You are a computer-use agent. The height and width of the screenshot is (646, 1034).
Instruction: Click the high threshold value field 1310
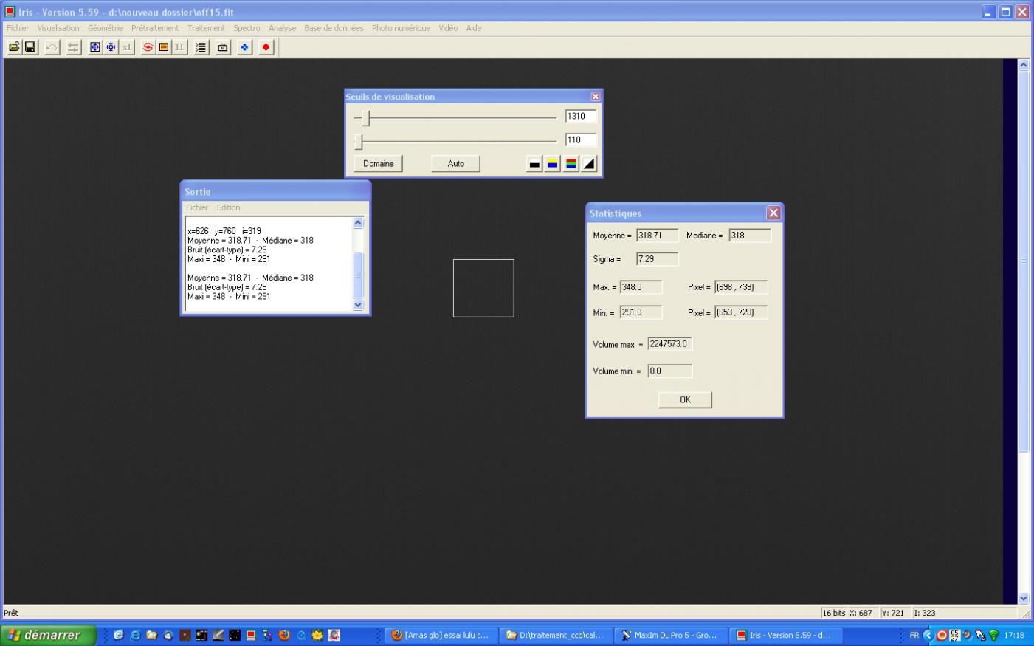click(581, 117)
